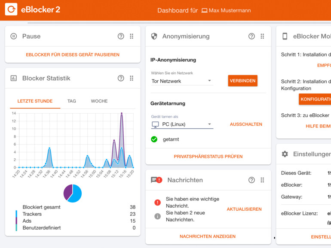The height and width of the screenshot is (248, 331).
Task: Click the blocked-requests pie chart
Action: coord(73,193)
